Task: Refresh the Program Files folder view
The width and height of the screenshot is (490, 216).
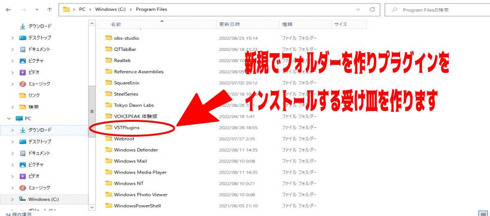Action: click(x=372, y=10)
